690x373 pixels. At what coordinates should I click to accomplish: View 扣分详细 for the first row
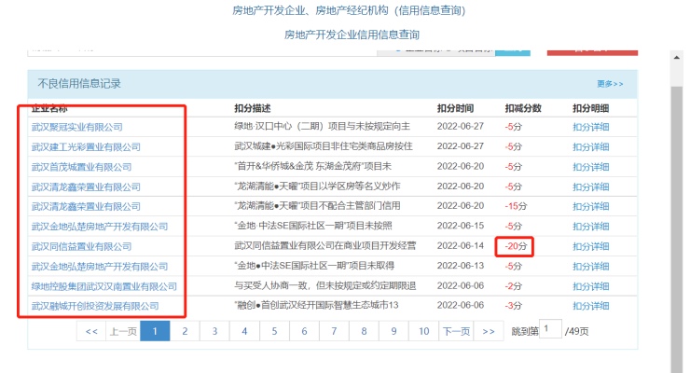590,126
